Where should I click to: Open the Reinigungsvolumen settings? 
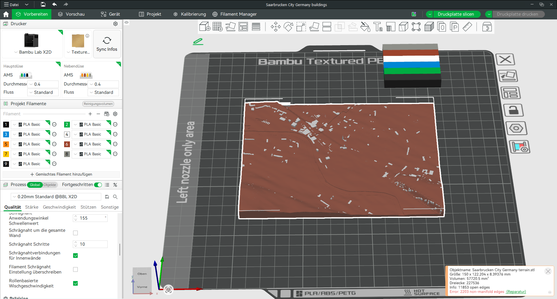tap(98, 104)
